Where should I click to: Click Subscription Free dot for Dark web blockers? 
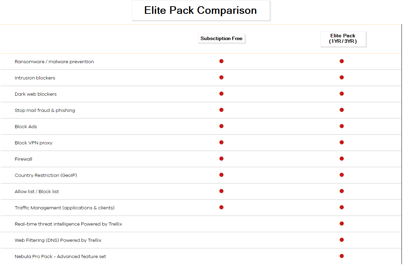(221, 94)
